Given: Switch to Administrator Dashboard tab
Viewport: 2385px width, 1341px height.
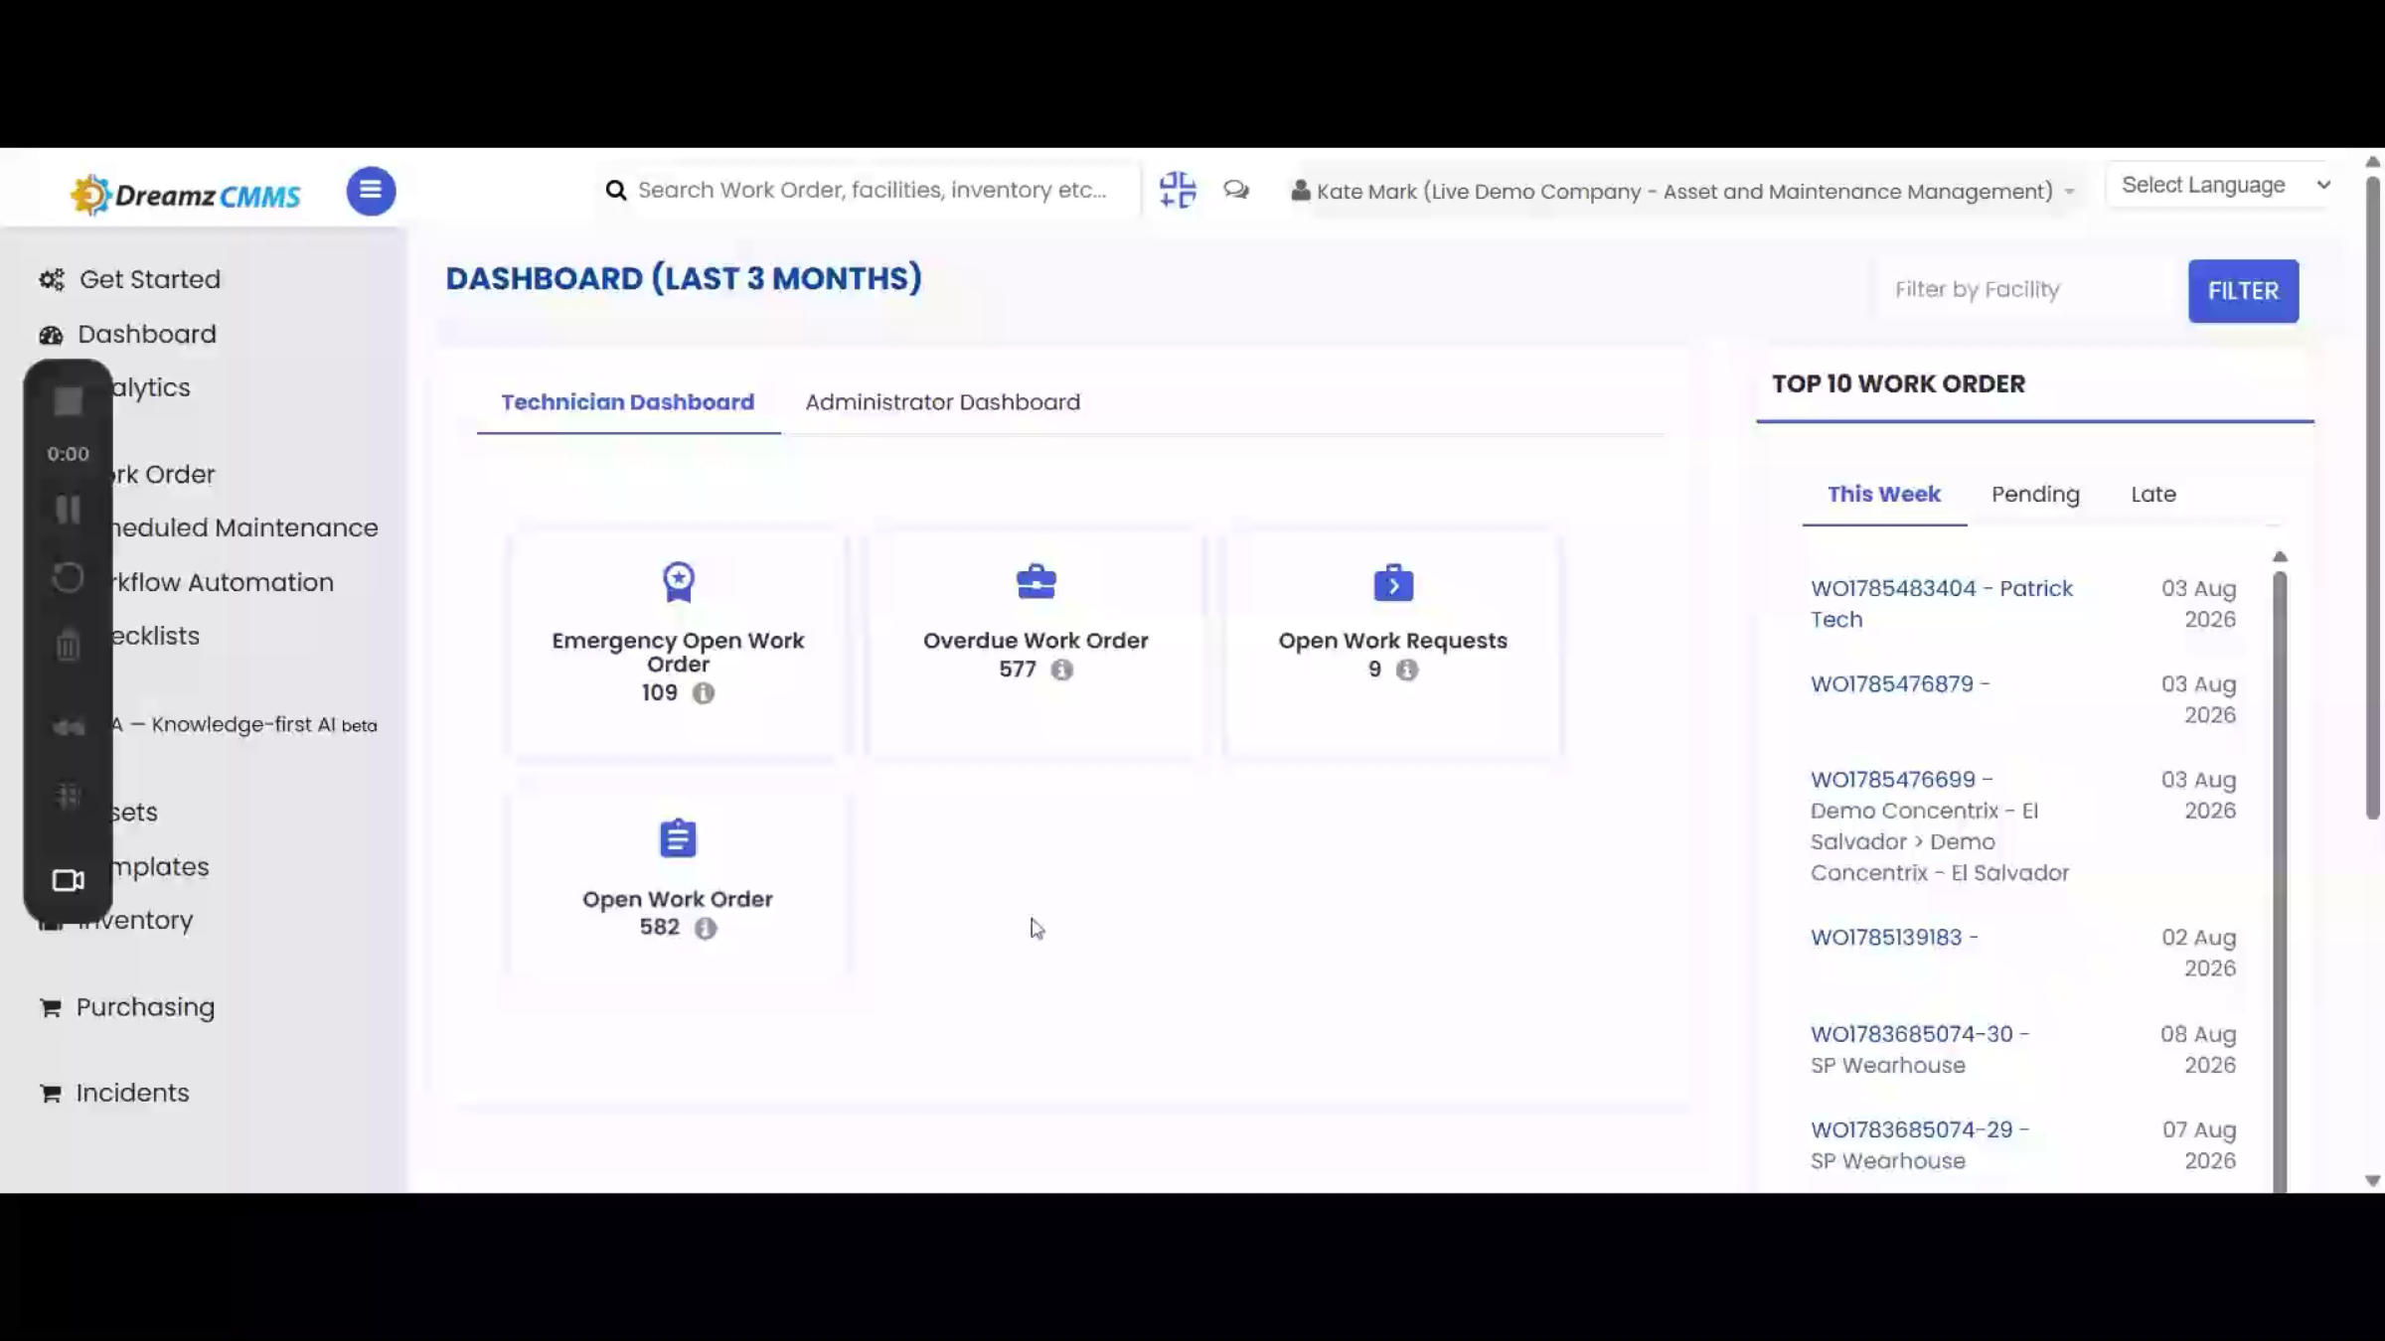Looking at the screenshot, I should [942, 402].
